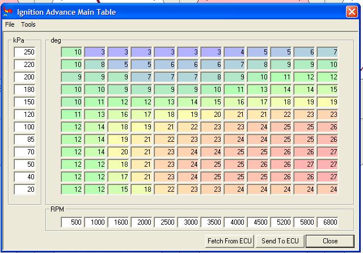Click the 2000 RPM input field
The height and width of the screenshot is (253, 363).
[141, 222]
